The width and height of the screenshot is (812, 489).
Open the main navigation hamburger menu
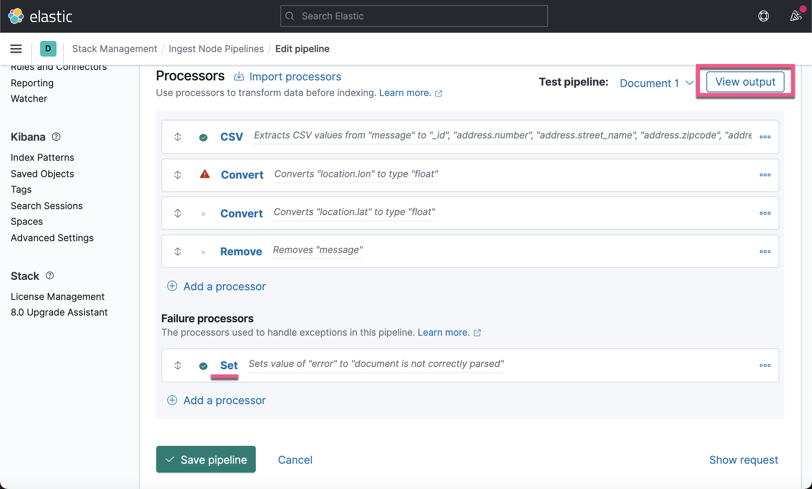(16, 49)
